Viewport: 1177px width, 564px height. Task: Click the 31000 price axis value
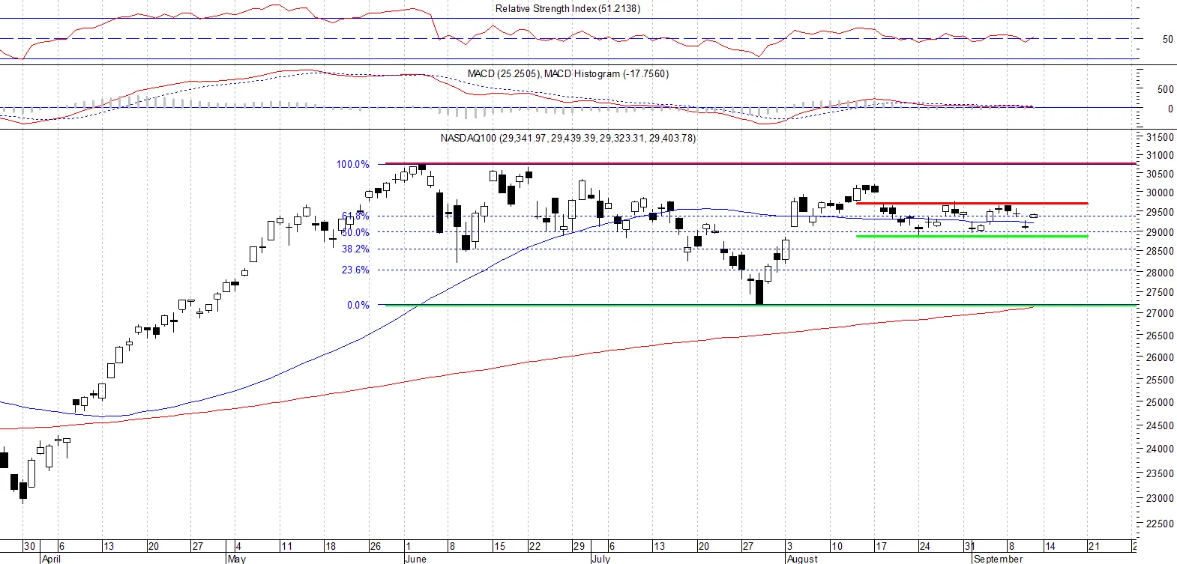coord(1160,155)
